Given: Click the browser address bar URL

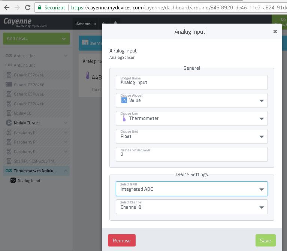Looking at the screenshot, I should 178,7.
